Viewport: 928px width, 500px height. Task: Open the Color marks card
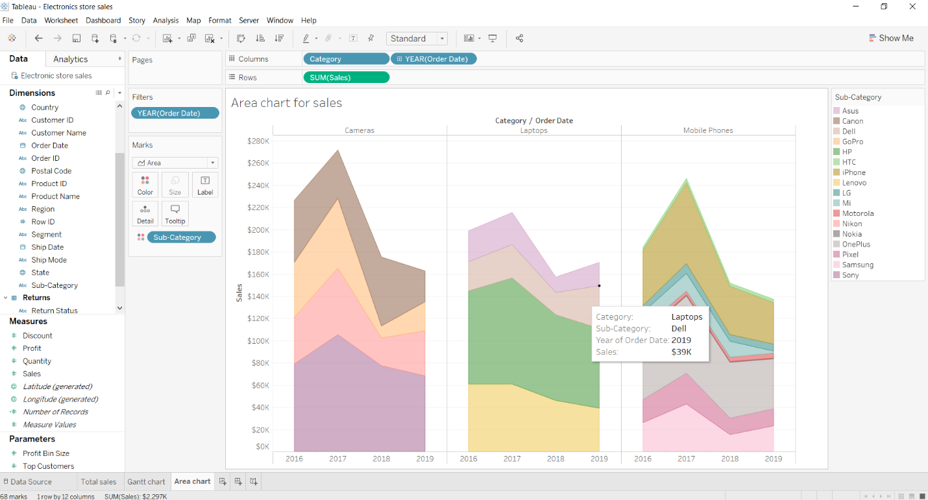click(145, 185)
